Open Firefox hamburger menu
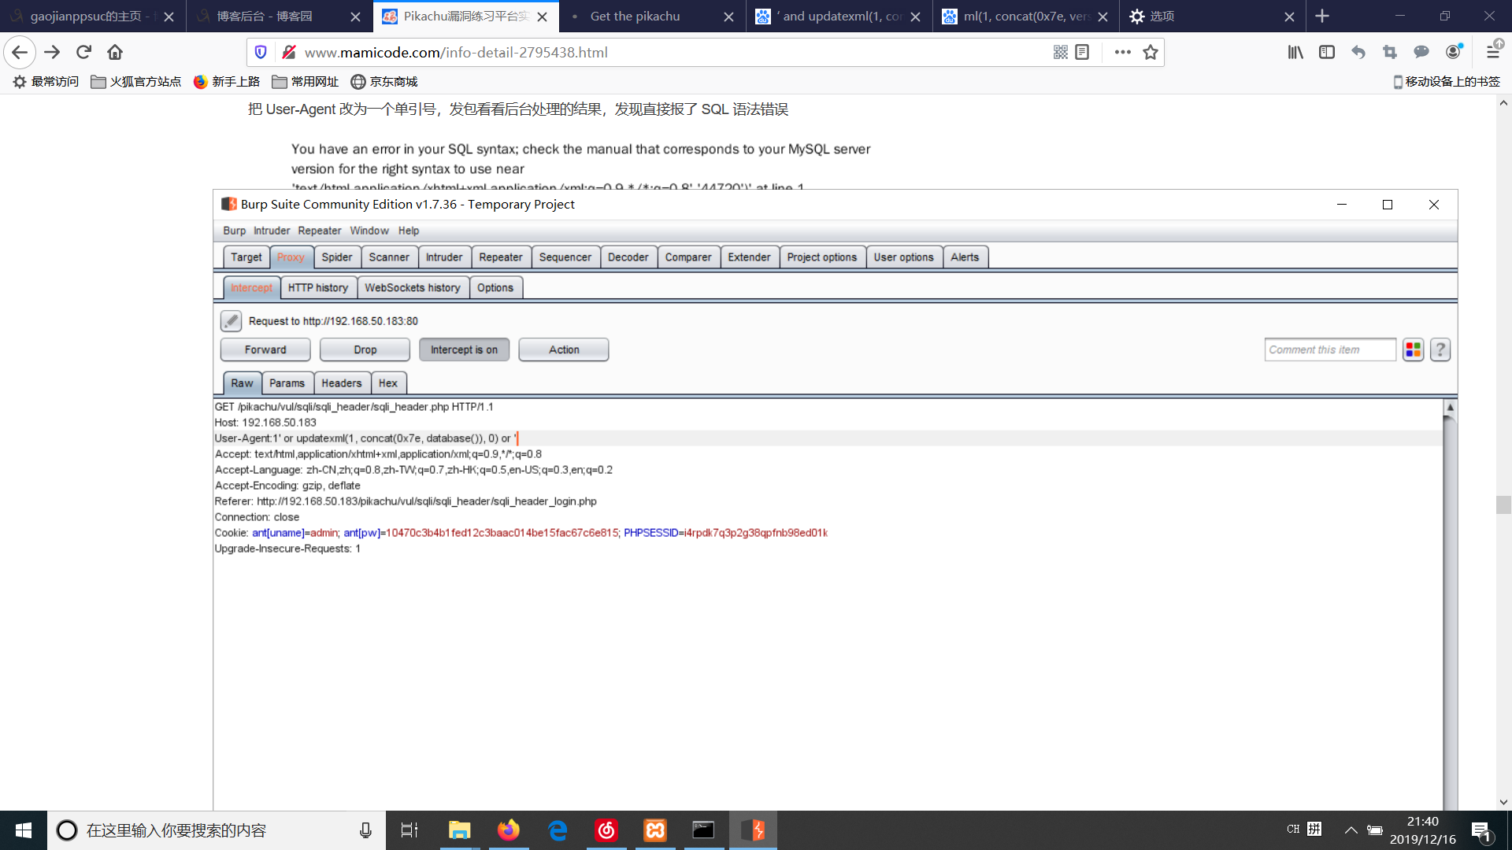 1492,52
